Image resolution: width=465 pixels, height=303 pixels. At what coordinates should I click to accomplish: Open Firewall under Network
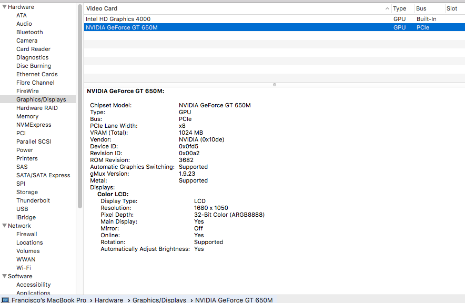click(27, 234)
